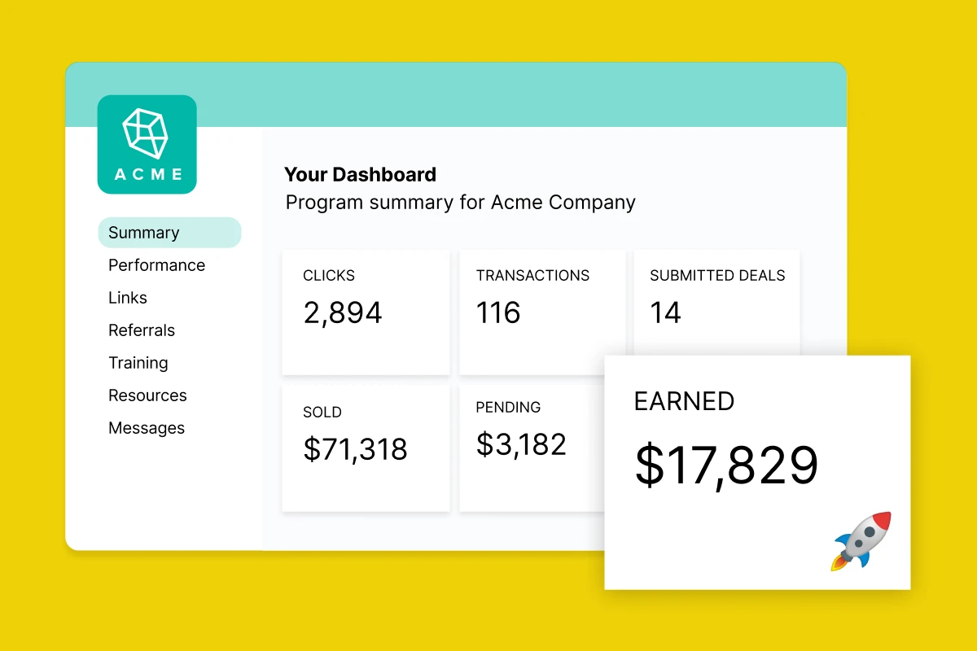
Task: Open the Performance section
Action: [156, 265]
